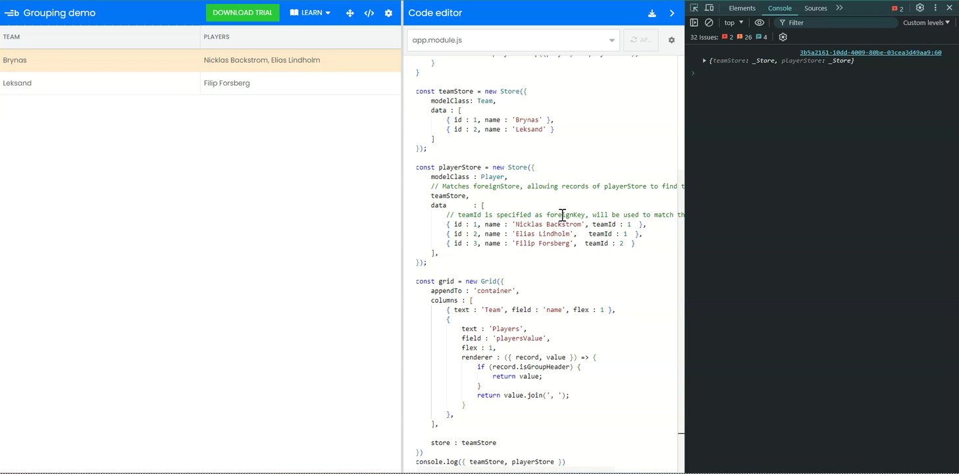The image size is (959, 474).
Task: Select the Brynas team cell
Action: pyautogui.click(x=100, y=60)
